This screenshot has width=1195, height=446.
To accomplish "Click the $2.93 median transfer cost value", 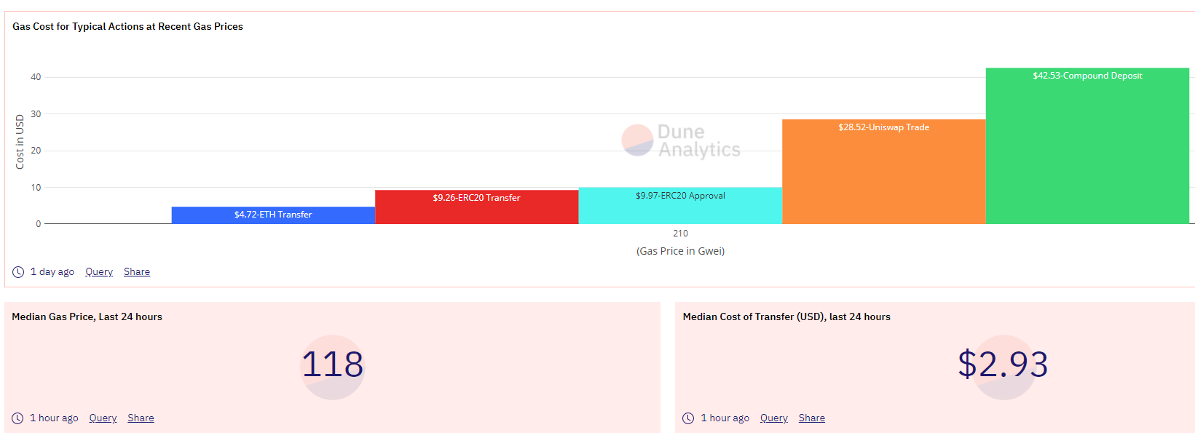I will [1003, 365].
